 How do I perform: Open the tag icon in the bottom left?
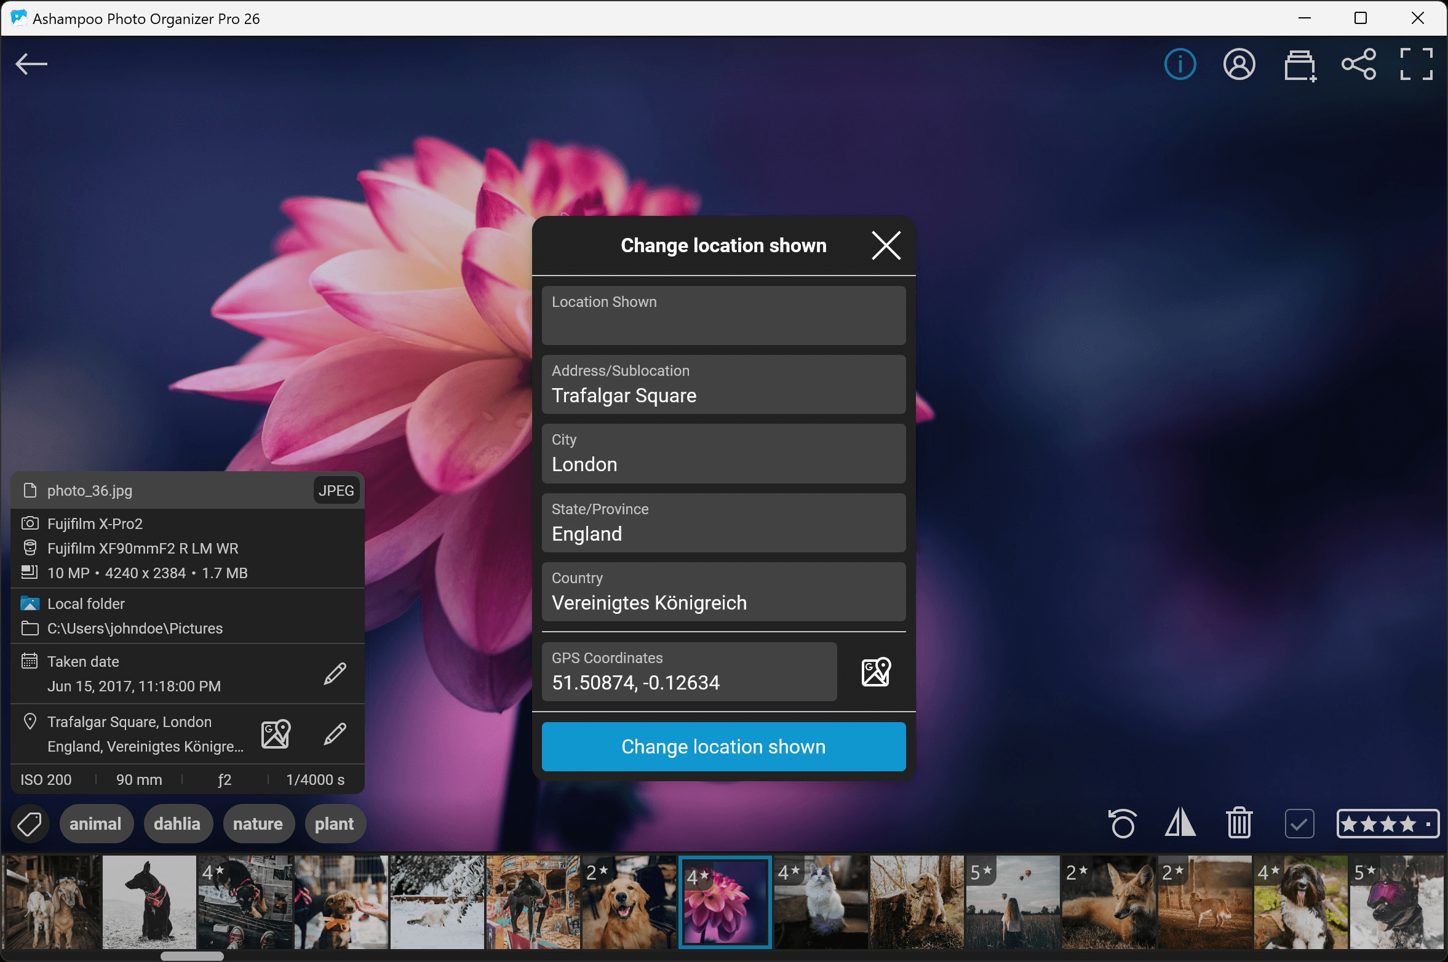[30, 823]
